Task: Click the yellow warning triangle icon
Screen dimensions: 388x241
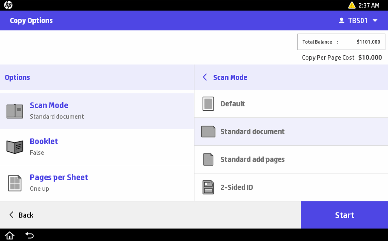Action: point(352,5)
